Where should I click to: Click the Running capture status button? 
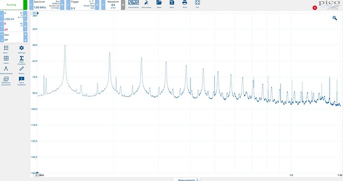(x=13, y=5)
